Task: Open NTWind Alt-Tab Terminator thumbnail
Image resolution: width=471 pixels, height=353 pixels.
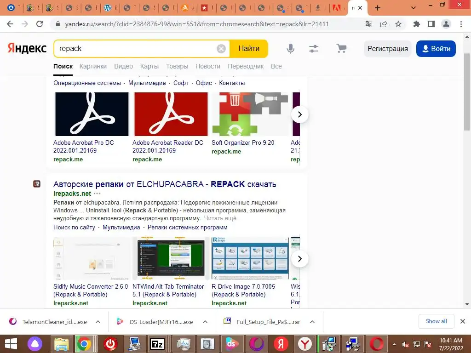Action: pyautogui.click(x=171, y=258)
